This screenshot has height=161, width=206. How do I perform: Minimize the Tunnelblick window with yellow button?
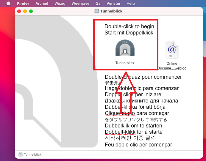25,11
